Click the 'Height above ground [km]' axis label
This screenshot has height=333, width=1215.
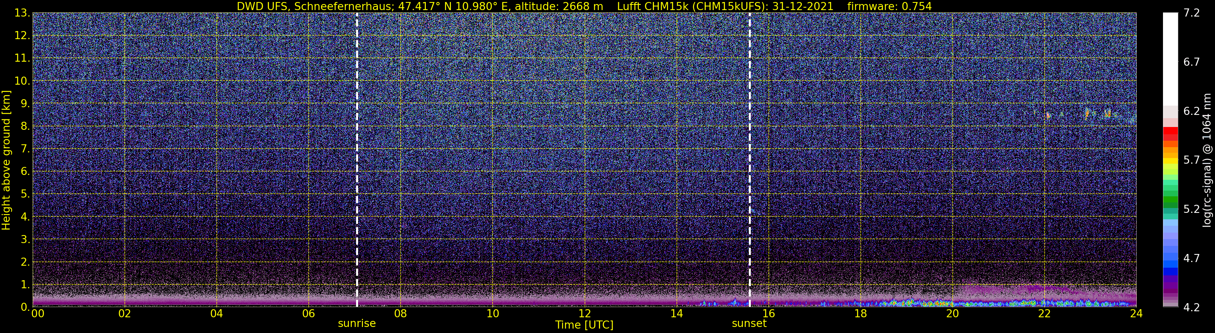[6, 160]
